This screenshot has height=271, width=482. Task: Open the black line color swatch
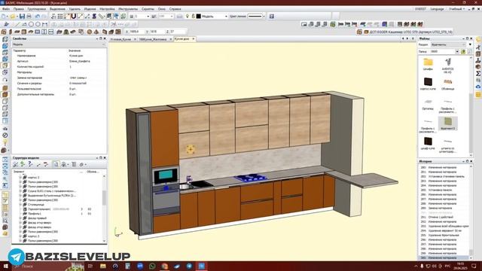[199, 16]
